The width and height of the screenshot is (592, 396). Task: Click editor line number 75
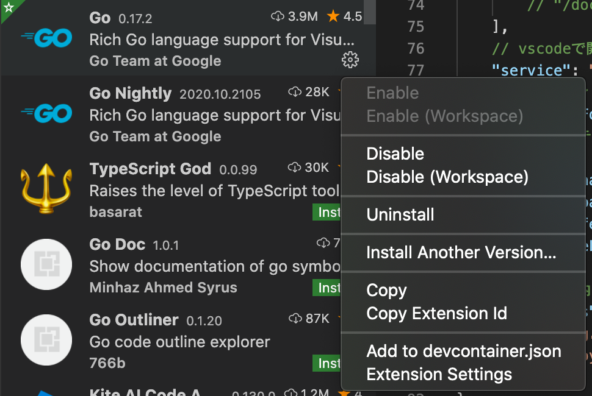tap(416, 27)
